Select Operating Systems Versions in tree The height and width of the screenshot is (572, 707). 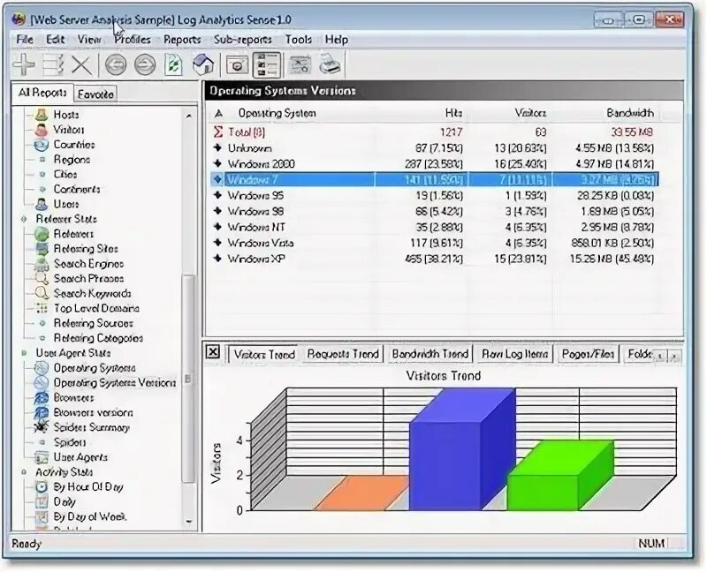115,383
